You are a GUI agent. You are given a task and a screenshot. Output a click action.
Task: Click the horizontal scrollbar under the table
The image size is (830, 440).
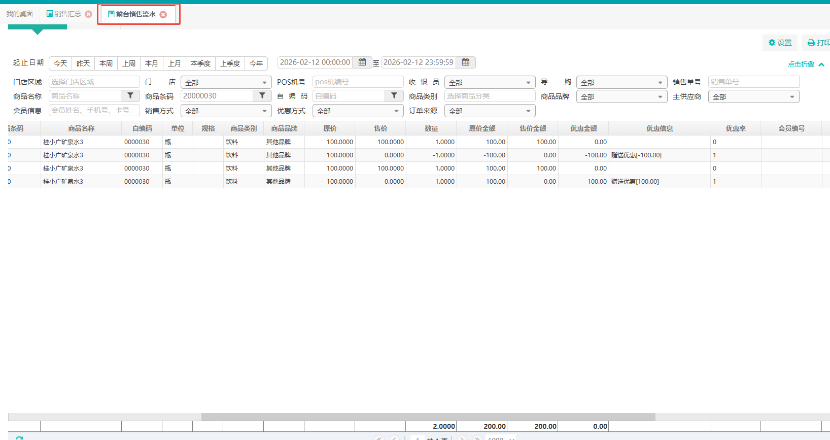click(x=428, y=417)
